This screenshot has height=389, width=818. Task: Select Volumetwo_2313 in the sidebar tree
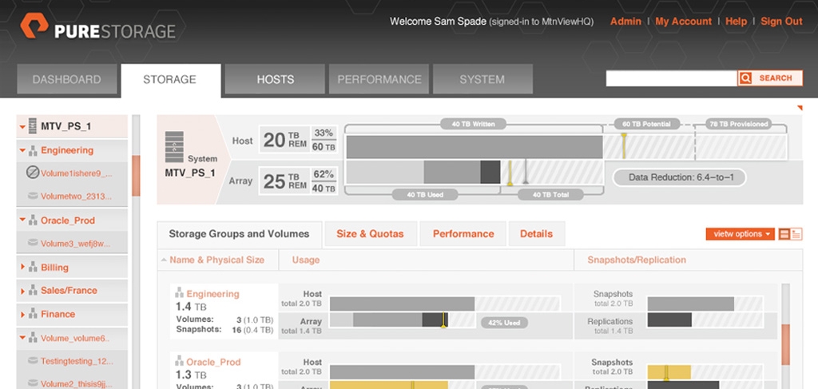[x=76, y=196]
